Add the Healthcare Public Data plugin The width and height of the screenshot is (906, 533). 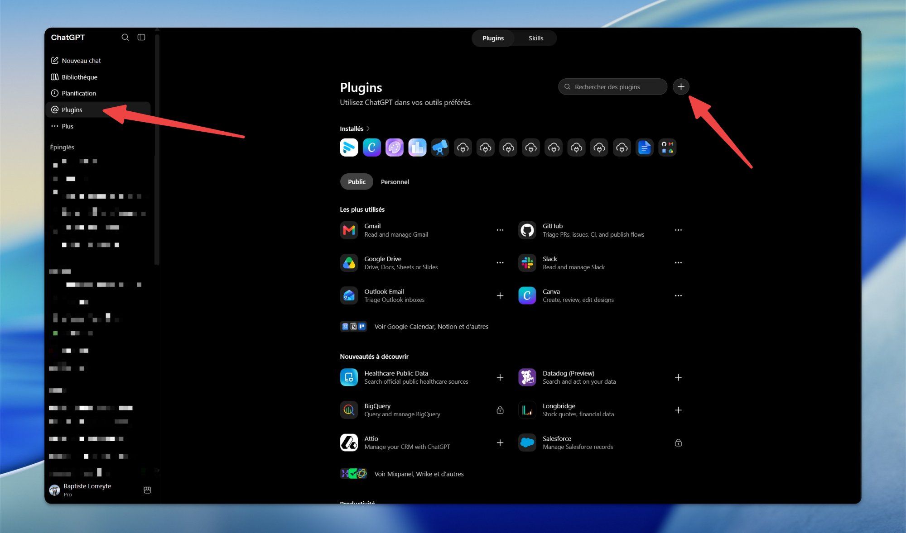click(x=500, y=377)
